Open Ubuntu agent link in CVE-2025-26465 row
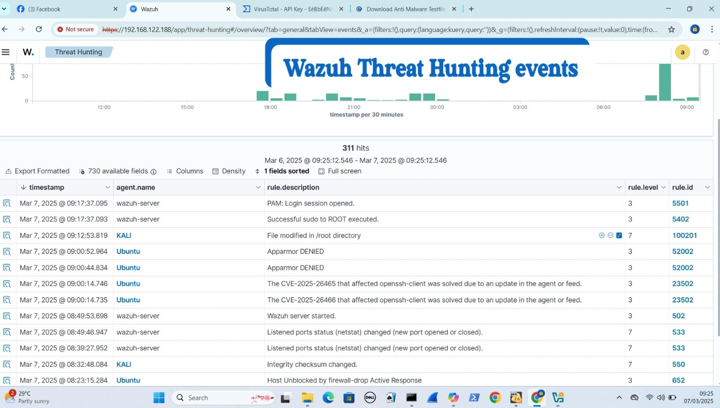720x408 pixels. [128, 283]
